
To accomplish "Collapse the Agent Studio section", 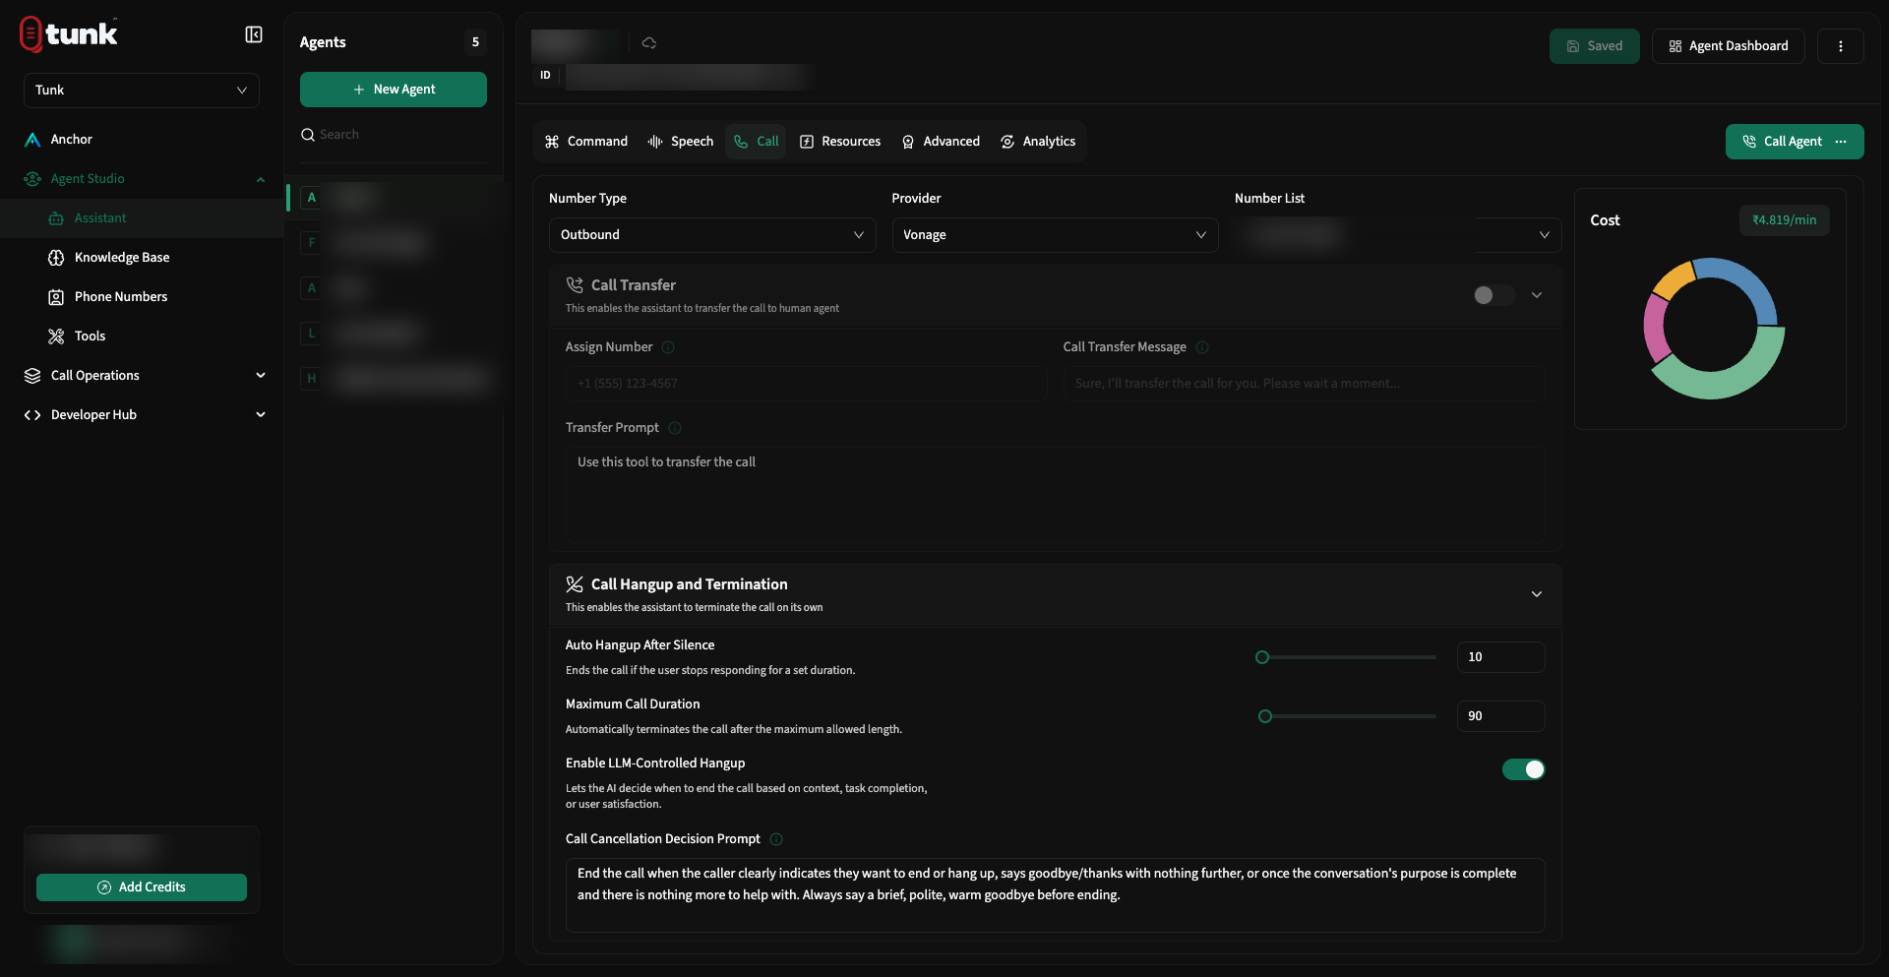I will coord(261,179).
